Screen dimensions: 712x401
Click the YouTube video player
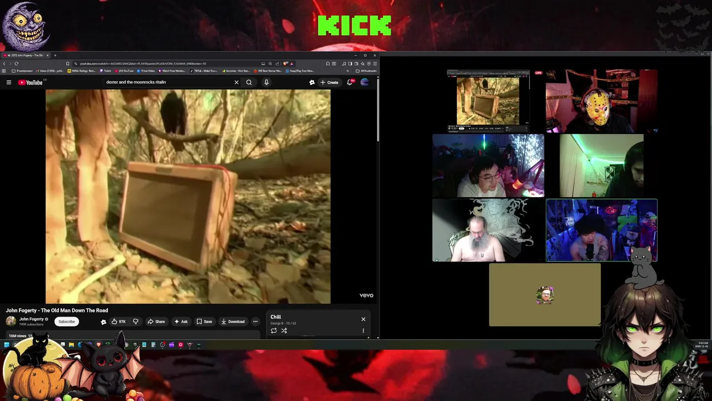click(188, 197)
